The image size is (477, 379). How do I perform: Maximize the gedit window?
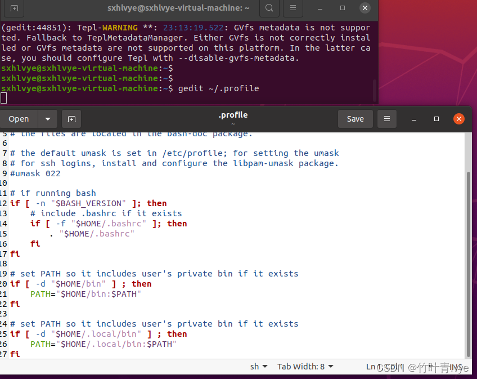point(436,119)
